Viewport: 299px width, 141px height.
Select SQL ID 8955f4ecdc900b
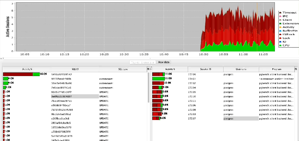click(61, 79)
